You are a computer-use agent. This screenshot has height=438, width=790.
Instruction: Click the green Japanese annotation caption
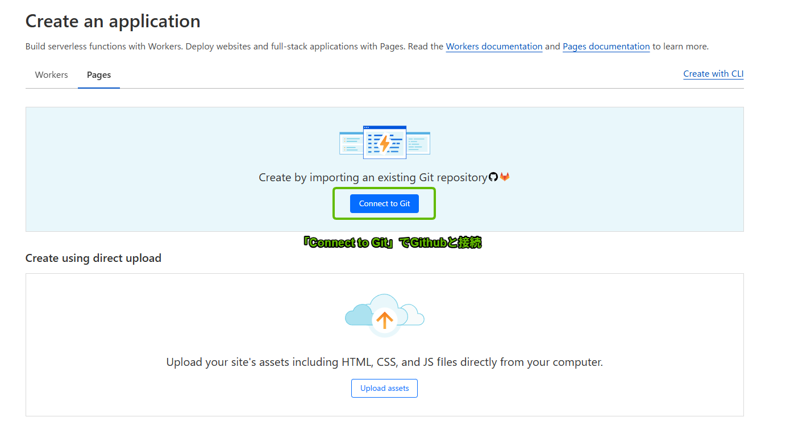pos(392,243)
